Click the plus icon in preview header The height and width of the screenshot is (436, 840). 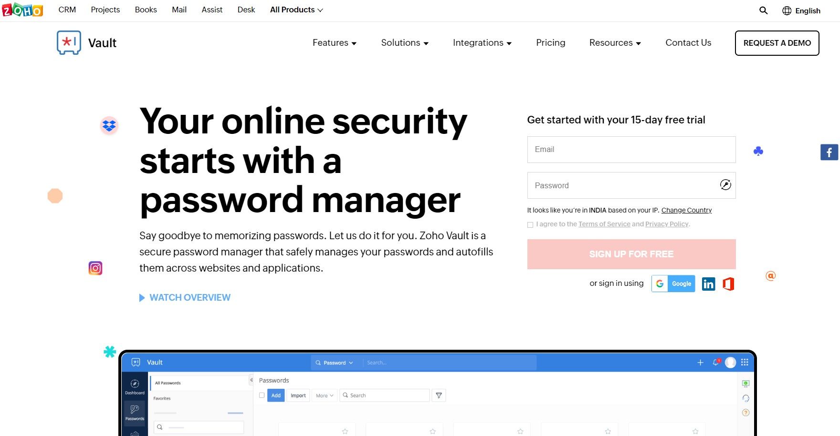tap(700, 363)
